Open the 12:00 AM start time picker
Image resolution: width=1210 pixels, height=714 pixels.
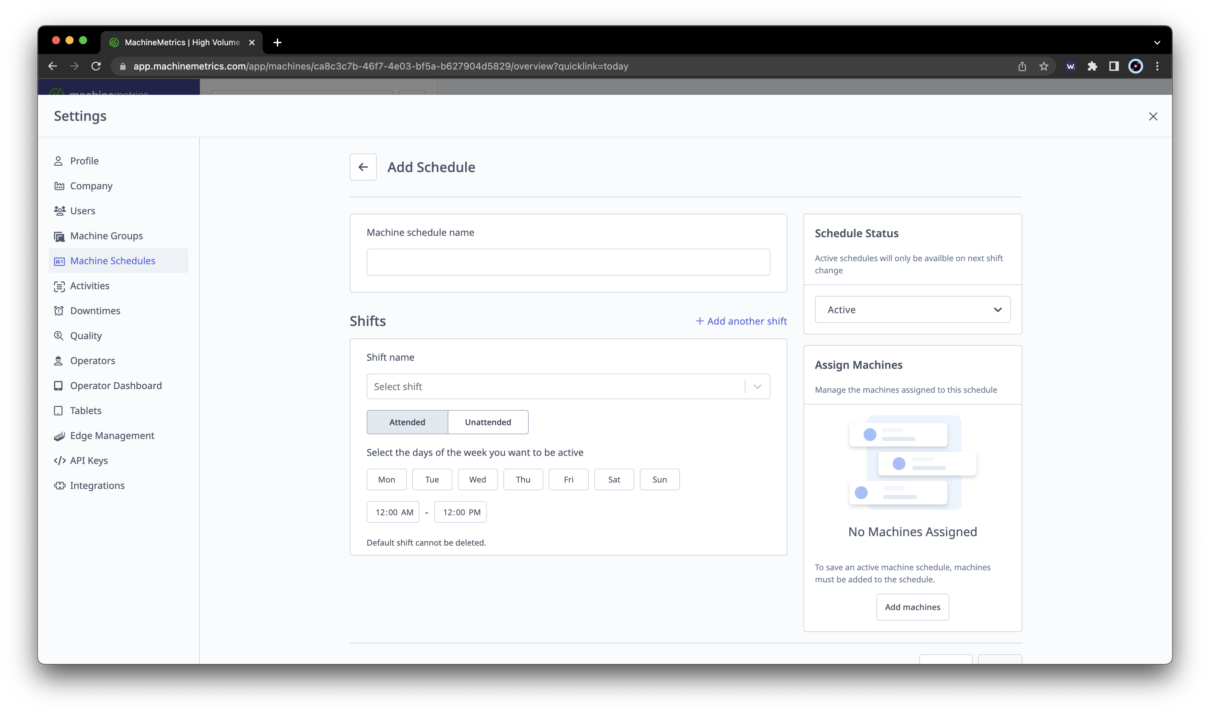tap(393, 512)
